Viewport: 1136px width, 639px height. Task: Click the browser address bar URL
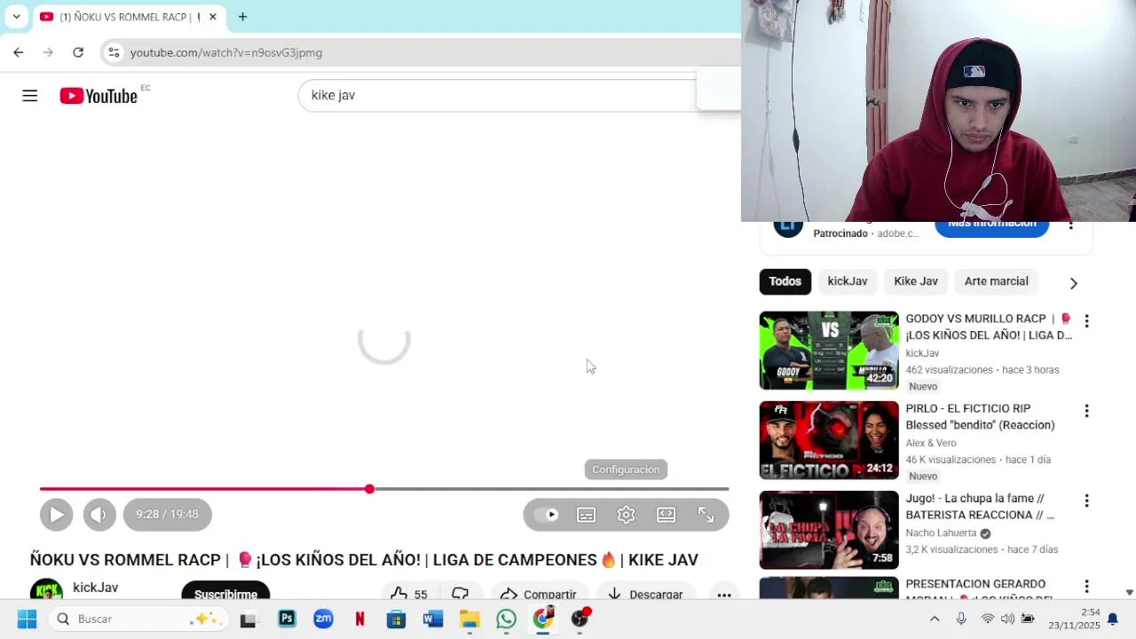[226, 52]
